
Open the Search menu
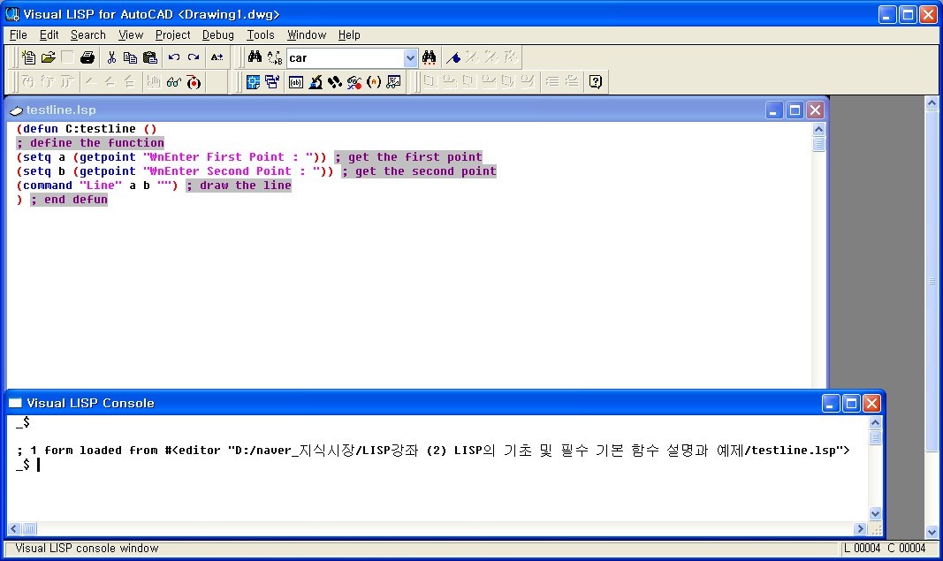(88, 34)
